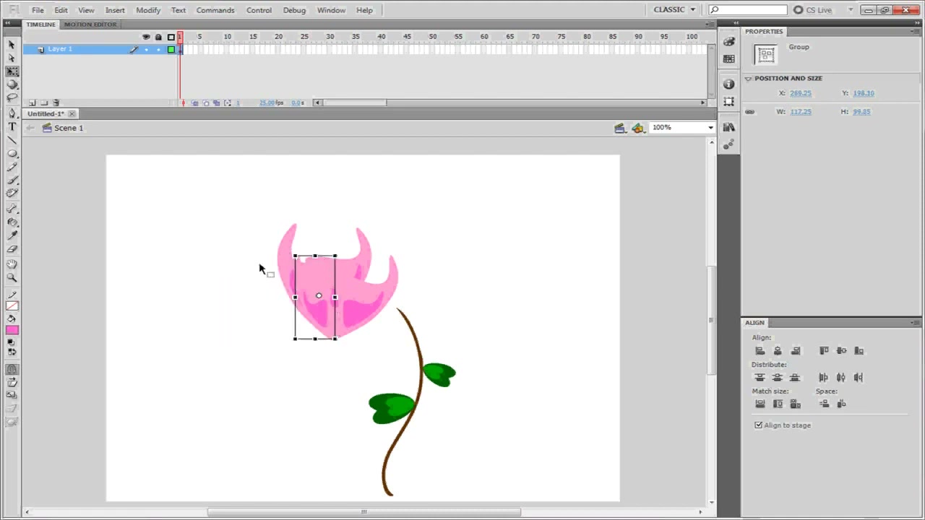925x520 pixels.
Task: Click Space evenly horizontally icon
Action: [841, 404]
